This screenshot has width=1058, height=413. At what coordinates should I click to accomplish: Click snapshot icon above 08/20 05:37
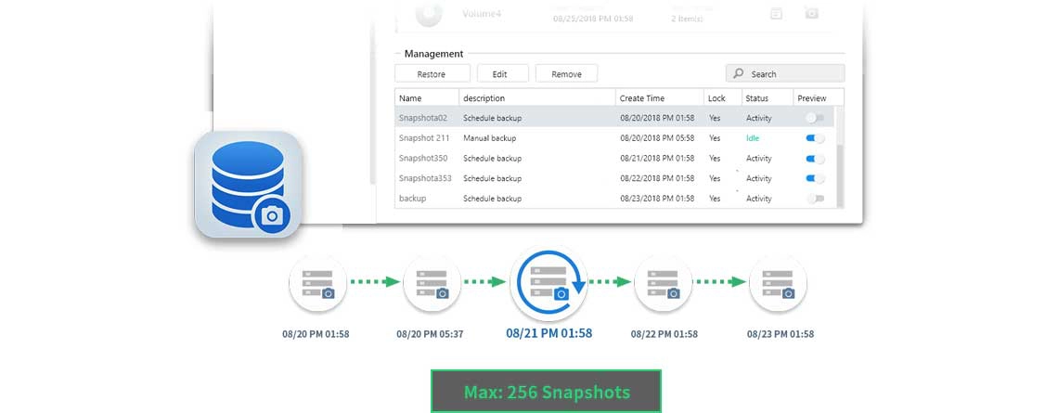[x=432, y=283]
